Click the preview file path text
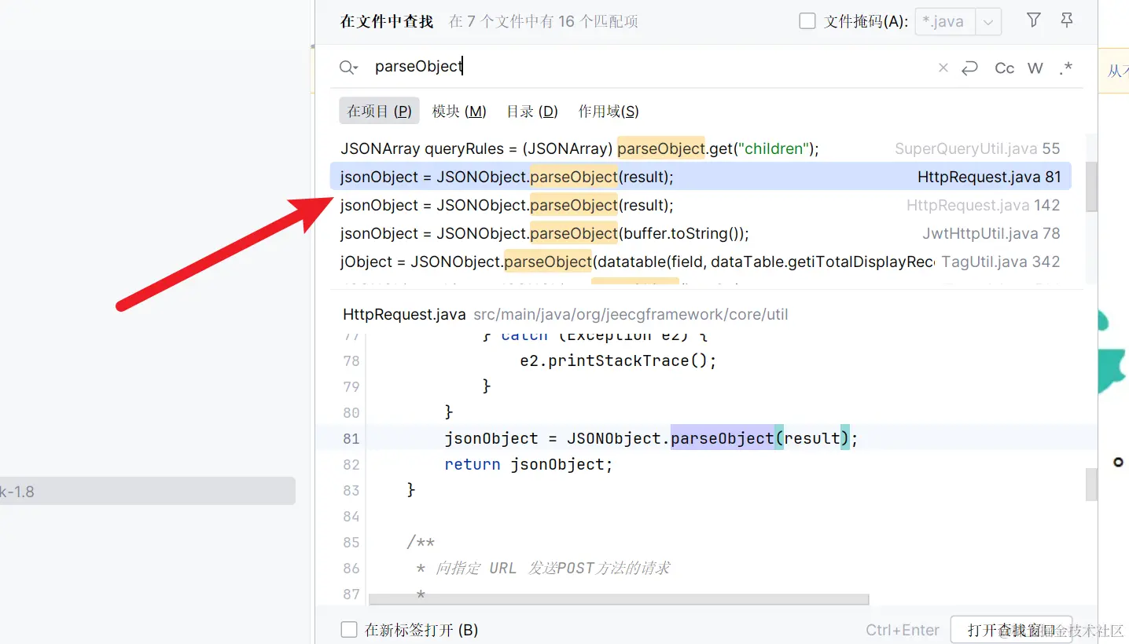 [631, 315]
